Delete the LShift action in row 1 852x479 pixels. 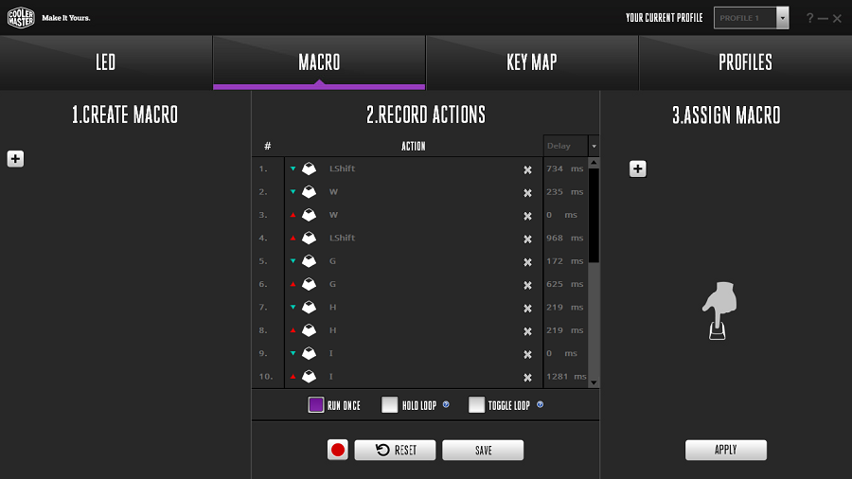click(527, 170)
